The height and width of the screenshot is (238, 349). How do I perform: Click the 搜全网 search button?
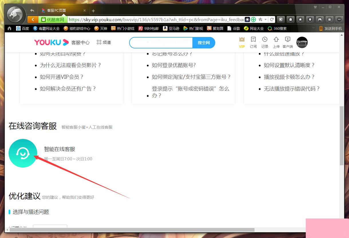pos(204,42)
